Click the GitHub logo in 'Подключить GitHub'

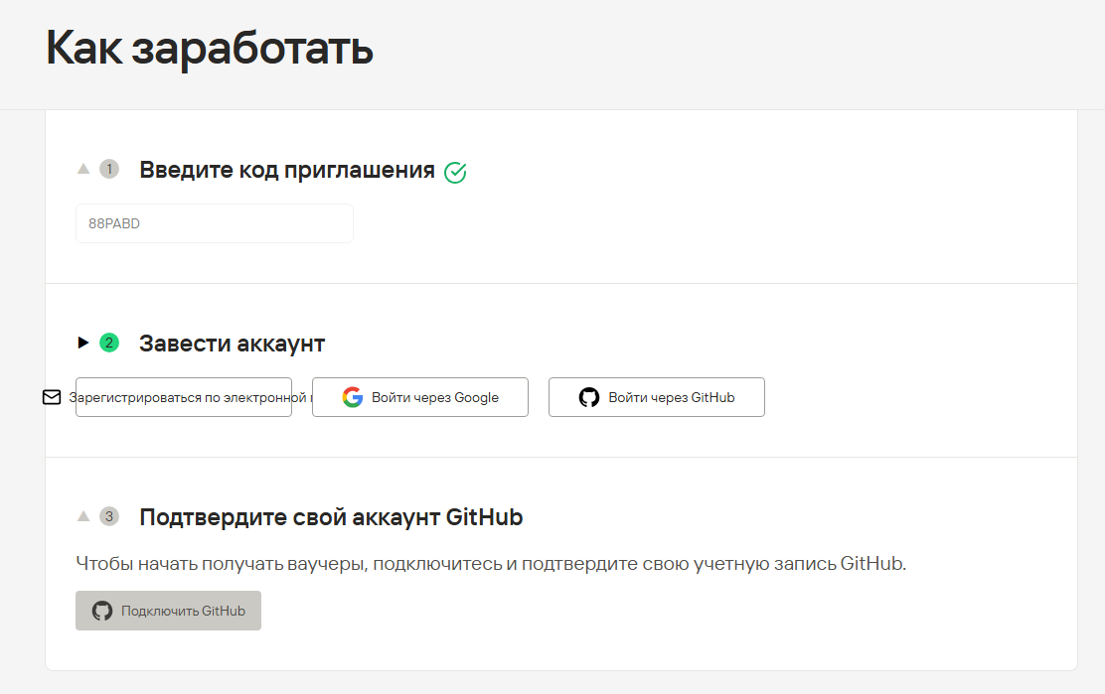point(102,611)
